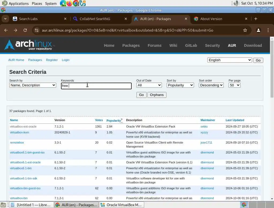The width and height of the screenshot is (274, 208).
Task: Click the show desktop icon in bottom panel
Action: pos(3,205)
